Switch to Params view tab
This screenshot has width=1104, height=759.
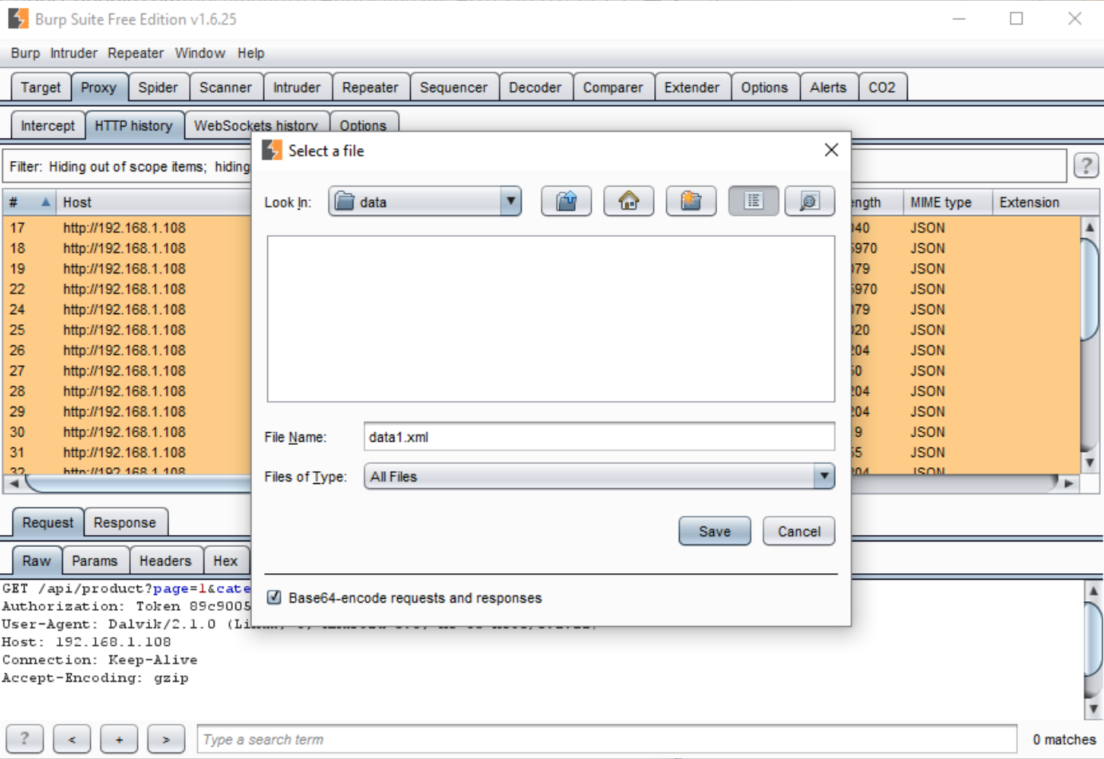point(94,560)
